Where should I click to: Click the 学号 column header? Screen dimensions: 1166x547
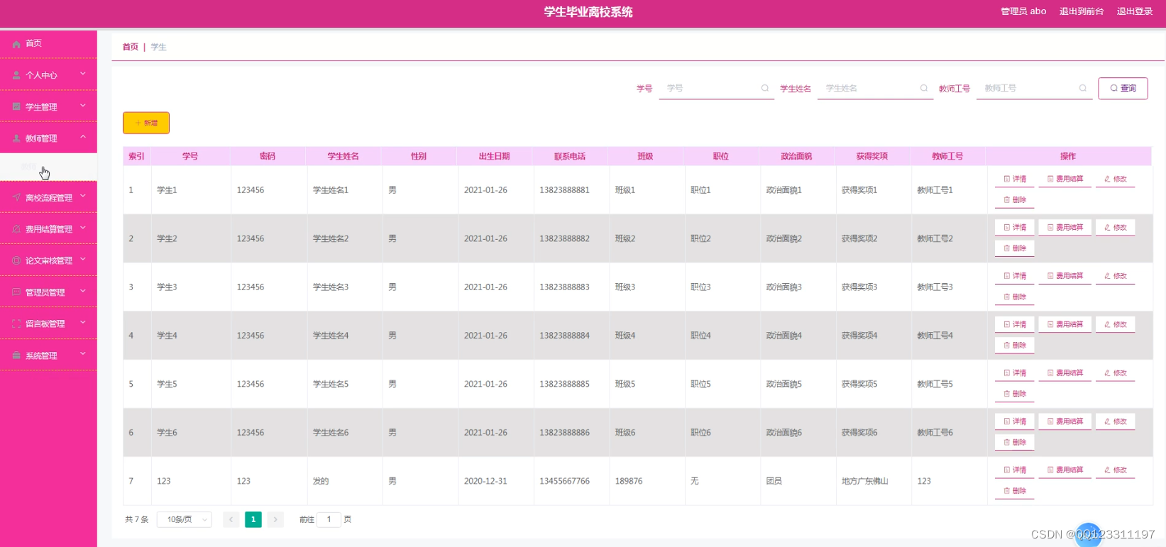tap(190, 156)
